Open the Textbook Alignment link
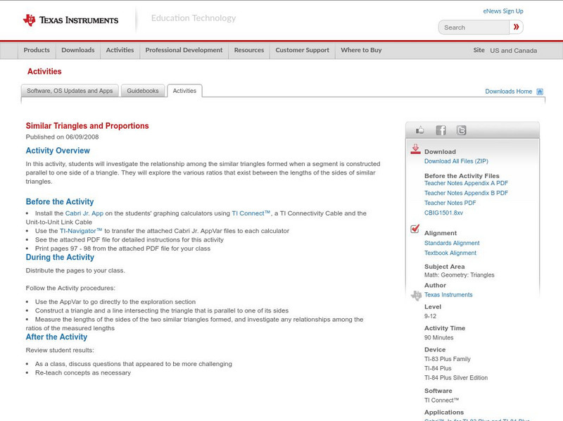 tap(450, 253)
